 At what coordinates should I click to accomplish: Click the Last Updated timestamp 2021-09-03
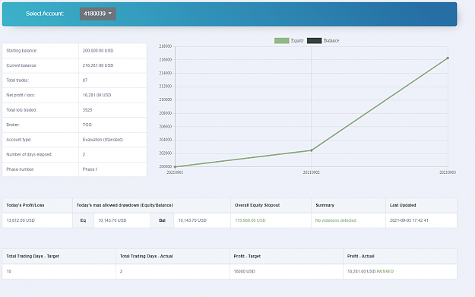coord(409,220)
